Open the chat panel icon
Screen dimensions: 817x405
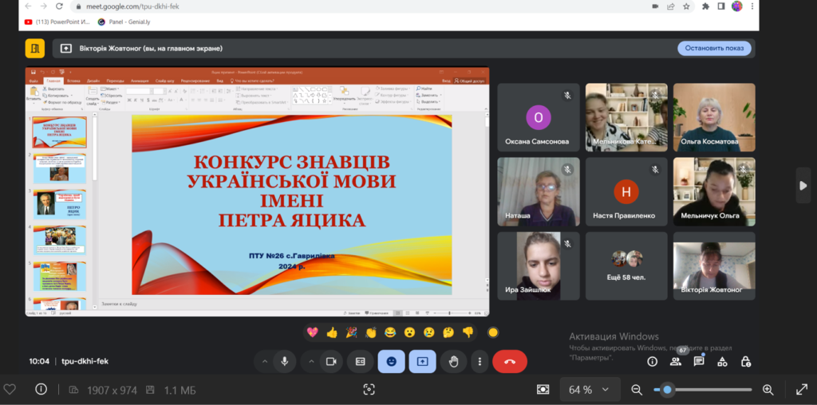pyautogui.click(x=699, y=361)
